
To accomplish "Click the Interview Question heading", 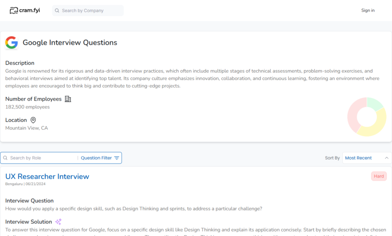I will click(29, 201).
